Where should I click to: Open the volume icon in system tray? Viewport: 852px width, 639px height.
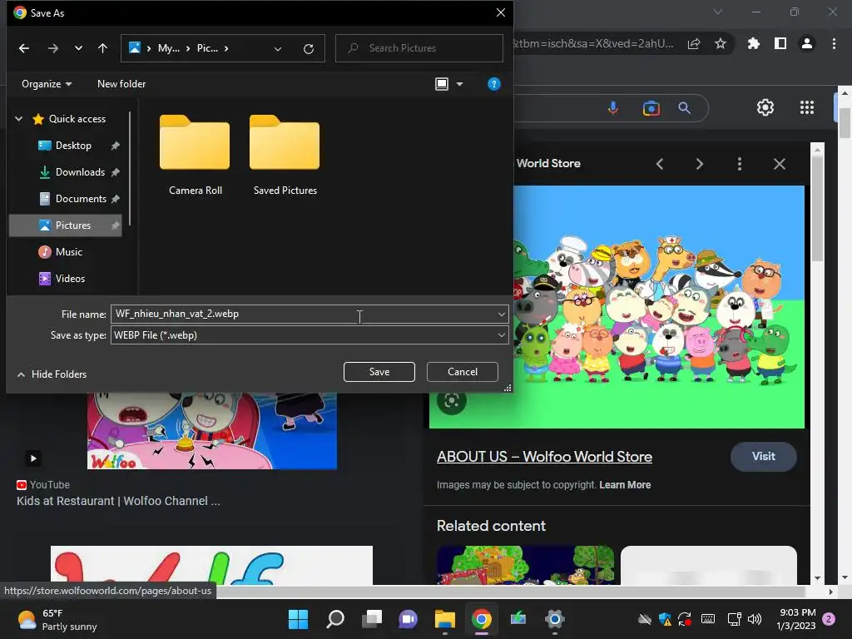(754, 619)
